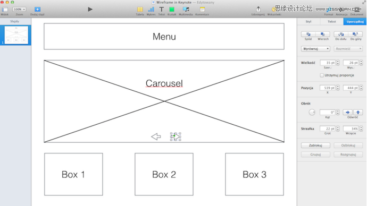Add a new slide with Dodaj slajd

click(37, 10)
